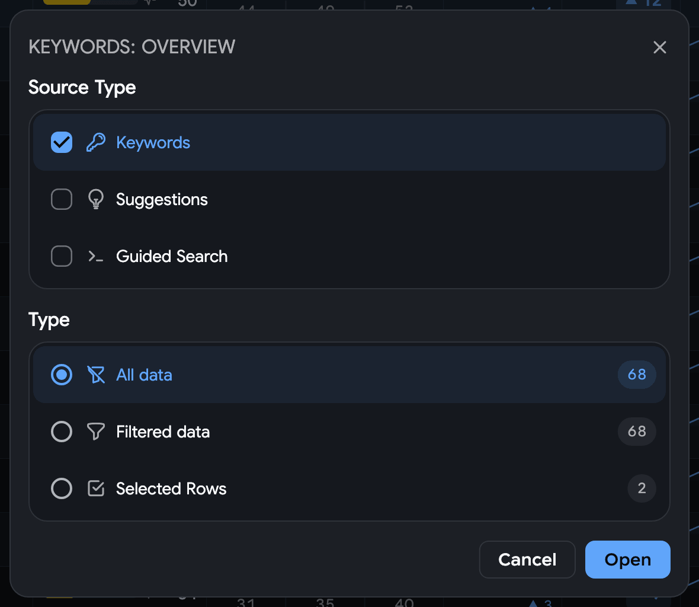Viewport: 699px width, 607px height.
Task: Click the 68 count badge for All data
Action: 637,375
